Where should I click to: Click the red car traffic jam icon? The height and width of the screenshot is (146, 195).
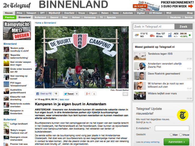(x=152, y=35)
